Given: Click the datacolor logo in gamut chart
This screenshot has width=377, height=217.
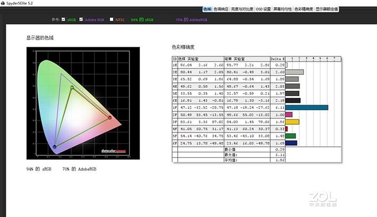Looking at the screenshot, I should [x=114, y=151].
